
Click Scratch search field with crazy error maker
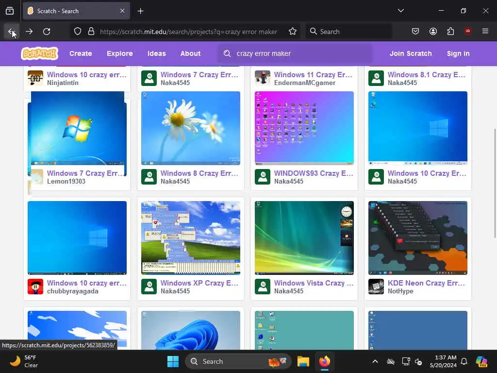tap(295, 53)
